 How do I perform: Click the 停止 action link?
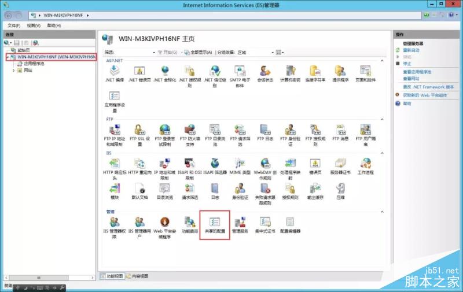[x=407, y=64]
